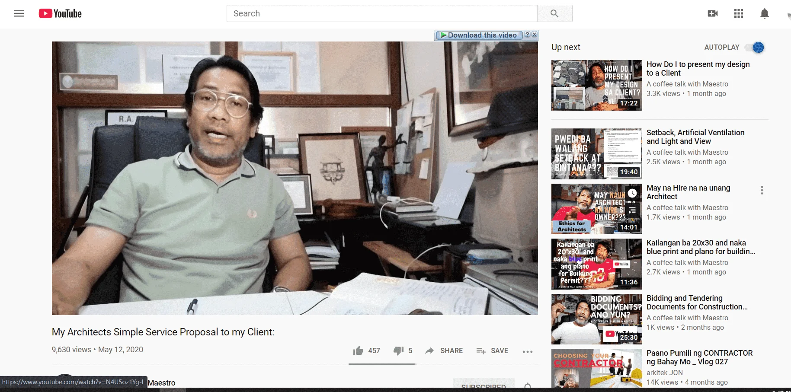Open Choosing Your Contractor thumbnail

[x=597, y=368]
